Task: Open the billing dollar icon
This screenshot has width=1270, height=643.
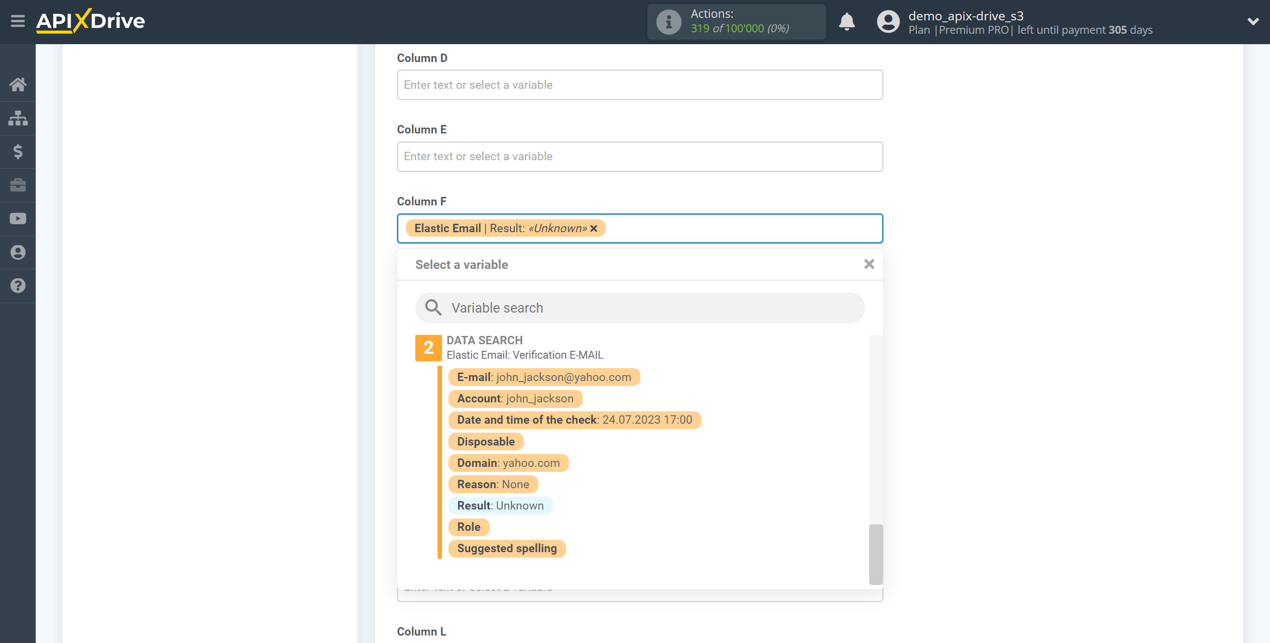Action: coord(18,151)
